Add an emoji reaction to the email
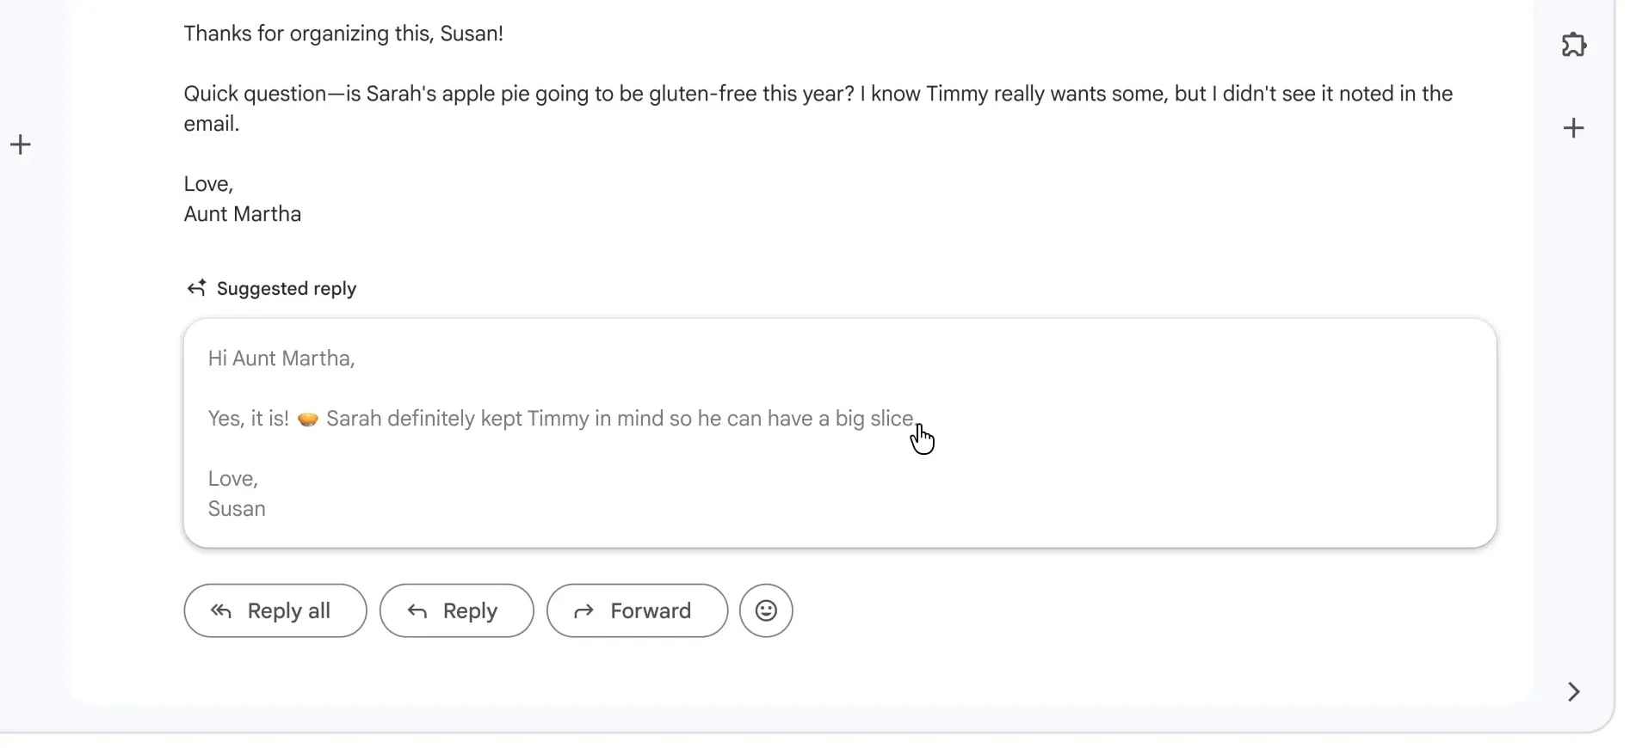Image resolution: width=1630 pixels, height=748 pixels. (x=765, y=610)
